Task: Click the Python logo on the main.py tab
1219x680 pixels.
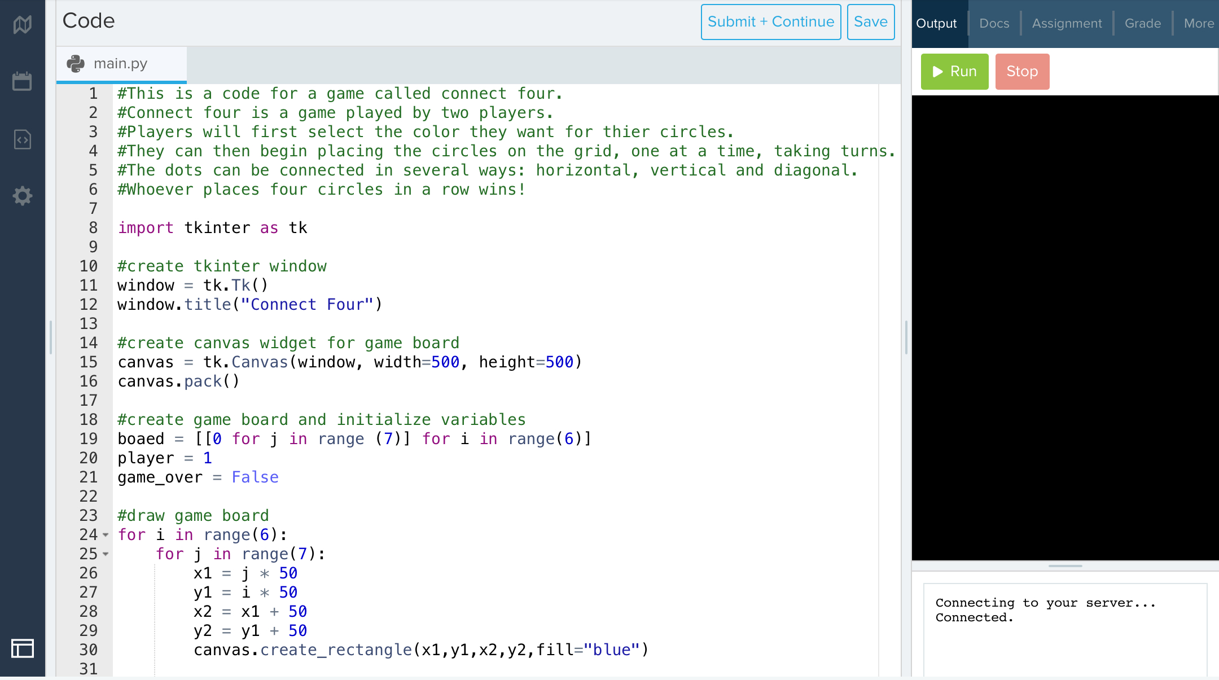Action: pyautogui.click(x=76, y=64)
